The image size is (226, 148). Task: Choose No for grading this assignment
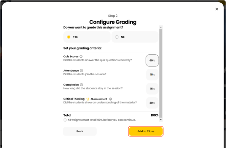pyautogui.click(x=135, y=37)
